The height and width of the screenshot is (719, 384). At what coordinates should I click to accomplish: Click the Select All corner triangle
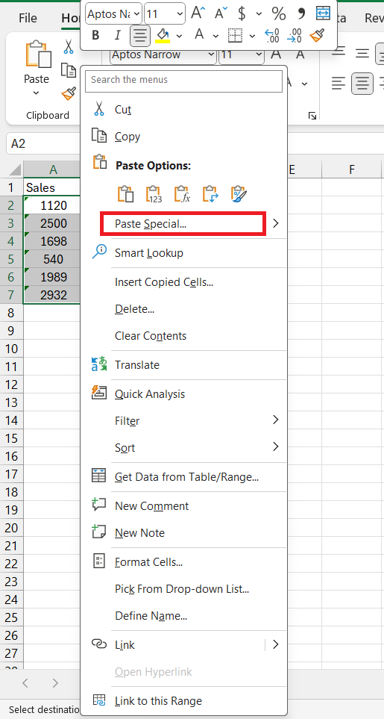[x=15, y=169]
